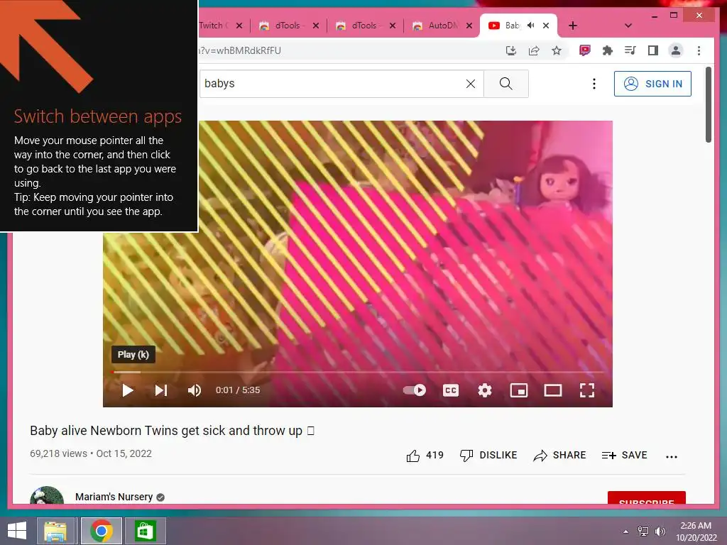Screen dimensions: 727x545
Task: Share the video
Action: click(x=559, y=456)
